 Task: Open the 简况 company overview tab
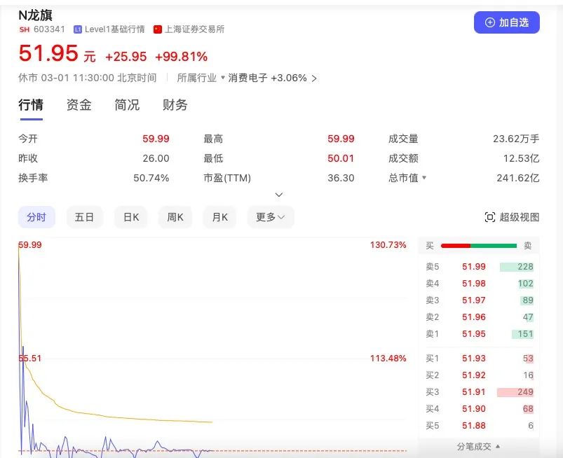click(x=126, y=104)
